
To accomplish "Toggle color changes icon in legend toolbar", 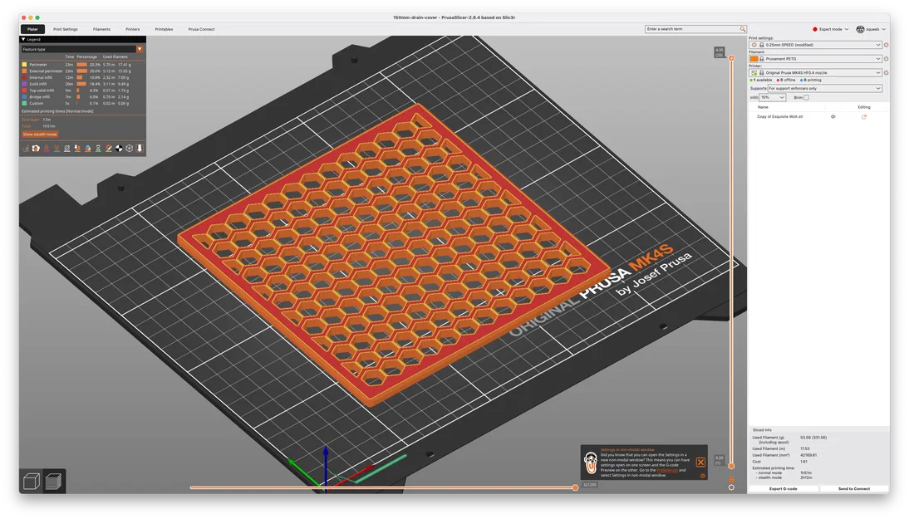I will coord(88,149).
